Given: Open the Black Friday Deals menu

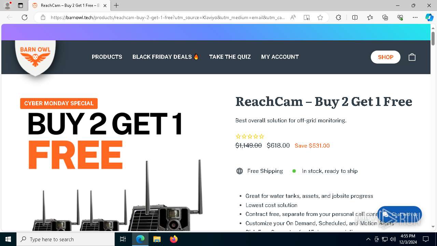Looking at the screenshot, I should (x=166, y=57).
